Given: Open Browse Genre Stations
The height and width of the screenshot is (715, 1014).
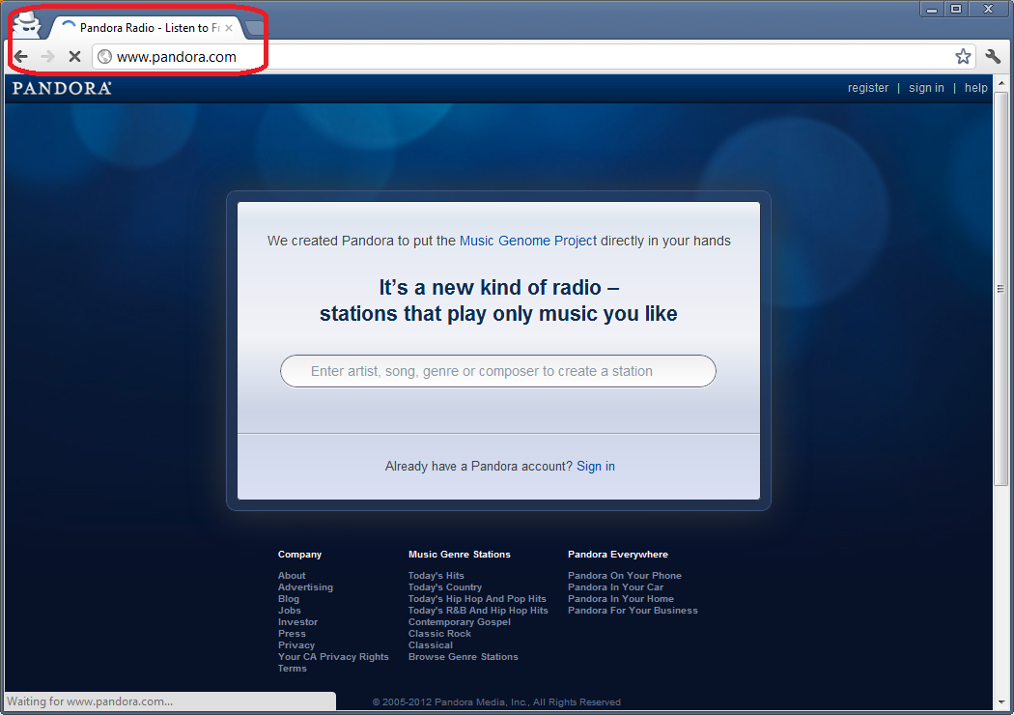Looking at the screenshot, I should [463, 657].
